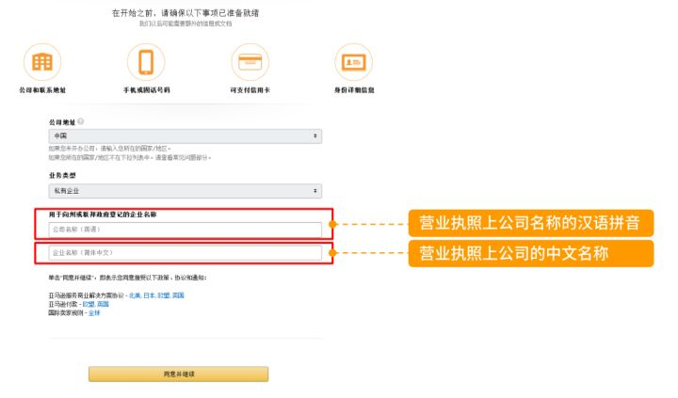This screenshot has width=678, height=398.
Task: Click the help icon beside 公司地址
Action: [x=81, y=122]
